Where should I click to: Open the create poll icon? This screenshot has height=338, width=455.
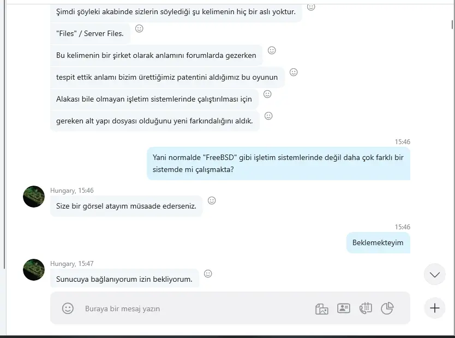point(387,308)
